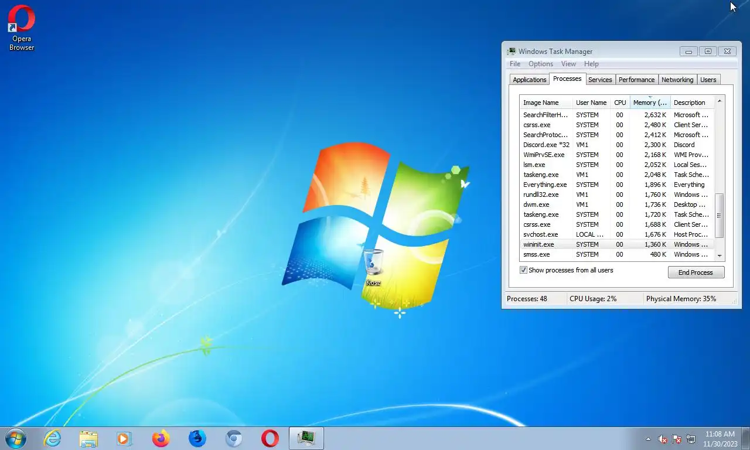The width and height of the screenshot is (750, 450).
Task: Open the clock showing 11:08 AM
Action: point(719,439)
